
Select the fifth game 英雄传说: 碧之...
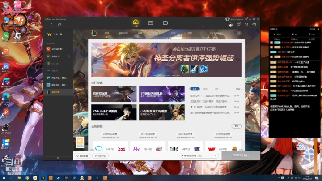[x=58, y=78]
